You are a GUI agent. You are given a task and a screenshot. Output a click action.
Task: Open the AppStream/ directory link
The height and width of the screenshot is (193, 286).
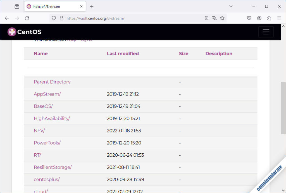(47, 94)
